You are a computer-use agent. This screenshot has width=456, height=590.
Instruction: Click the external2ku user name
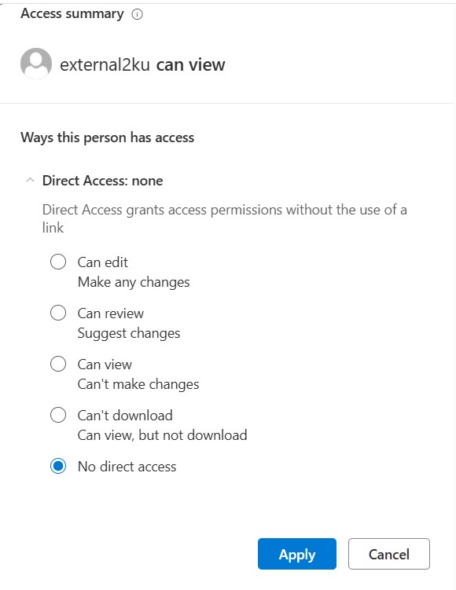click(x=105, y=64)
